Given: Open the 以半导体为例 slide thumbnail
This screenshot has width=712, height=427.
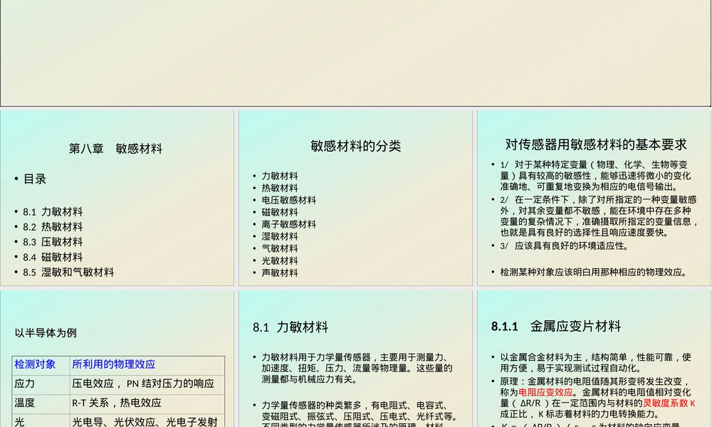Looking at the screenshot, I should [x=117, y=359].
